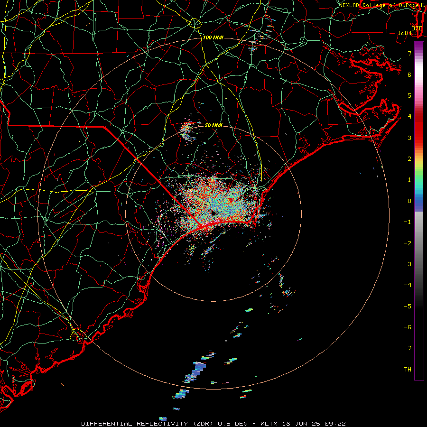This screenshot has width=427, height=427.
Task: Click the 1 value on the color scale
Action: (x=409, y=180)
